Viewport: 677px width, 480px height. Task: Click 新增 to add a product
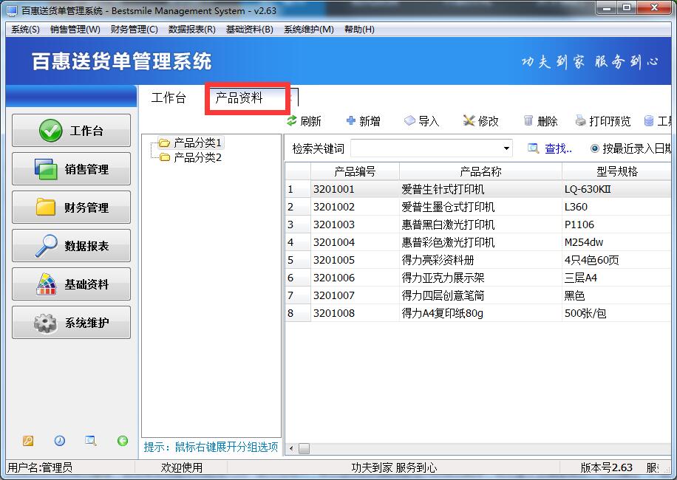pyautogui.click(x=351, y=121)
